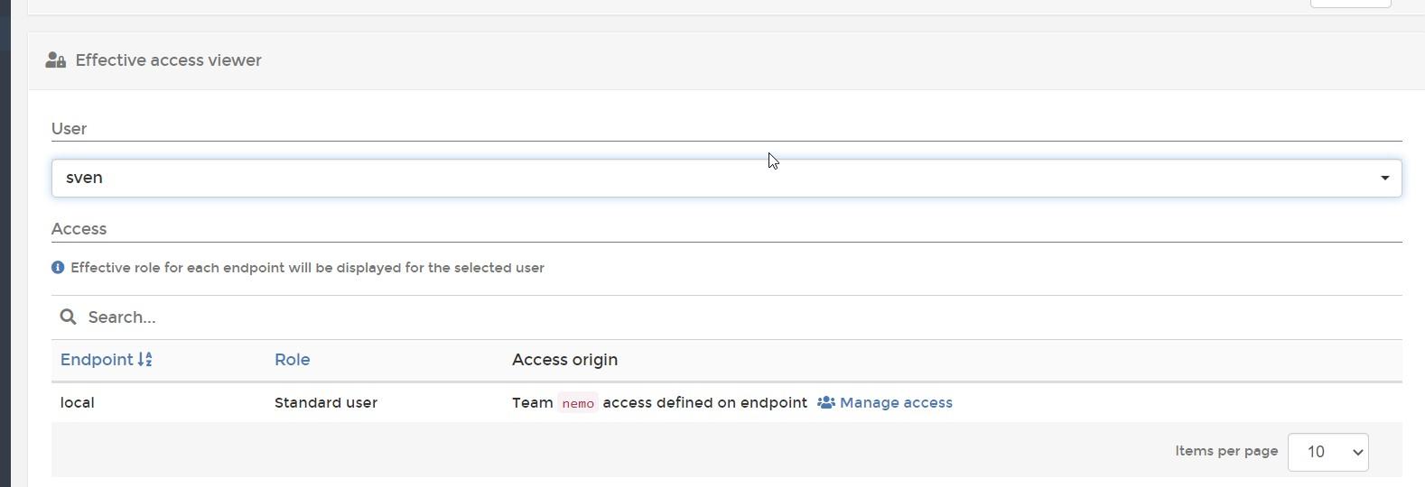
Task: Click the Items per page label
Action: tap(1226, 451)
